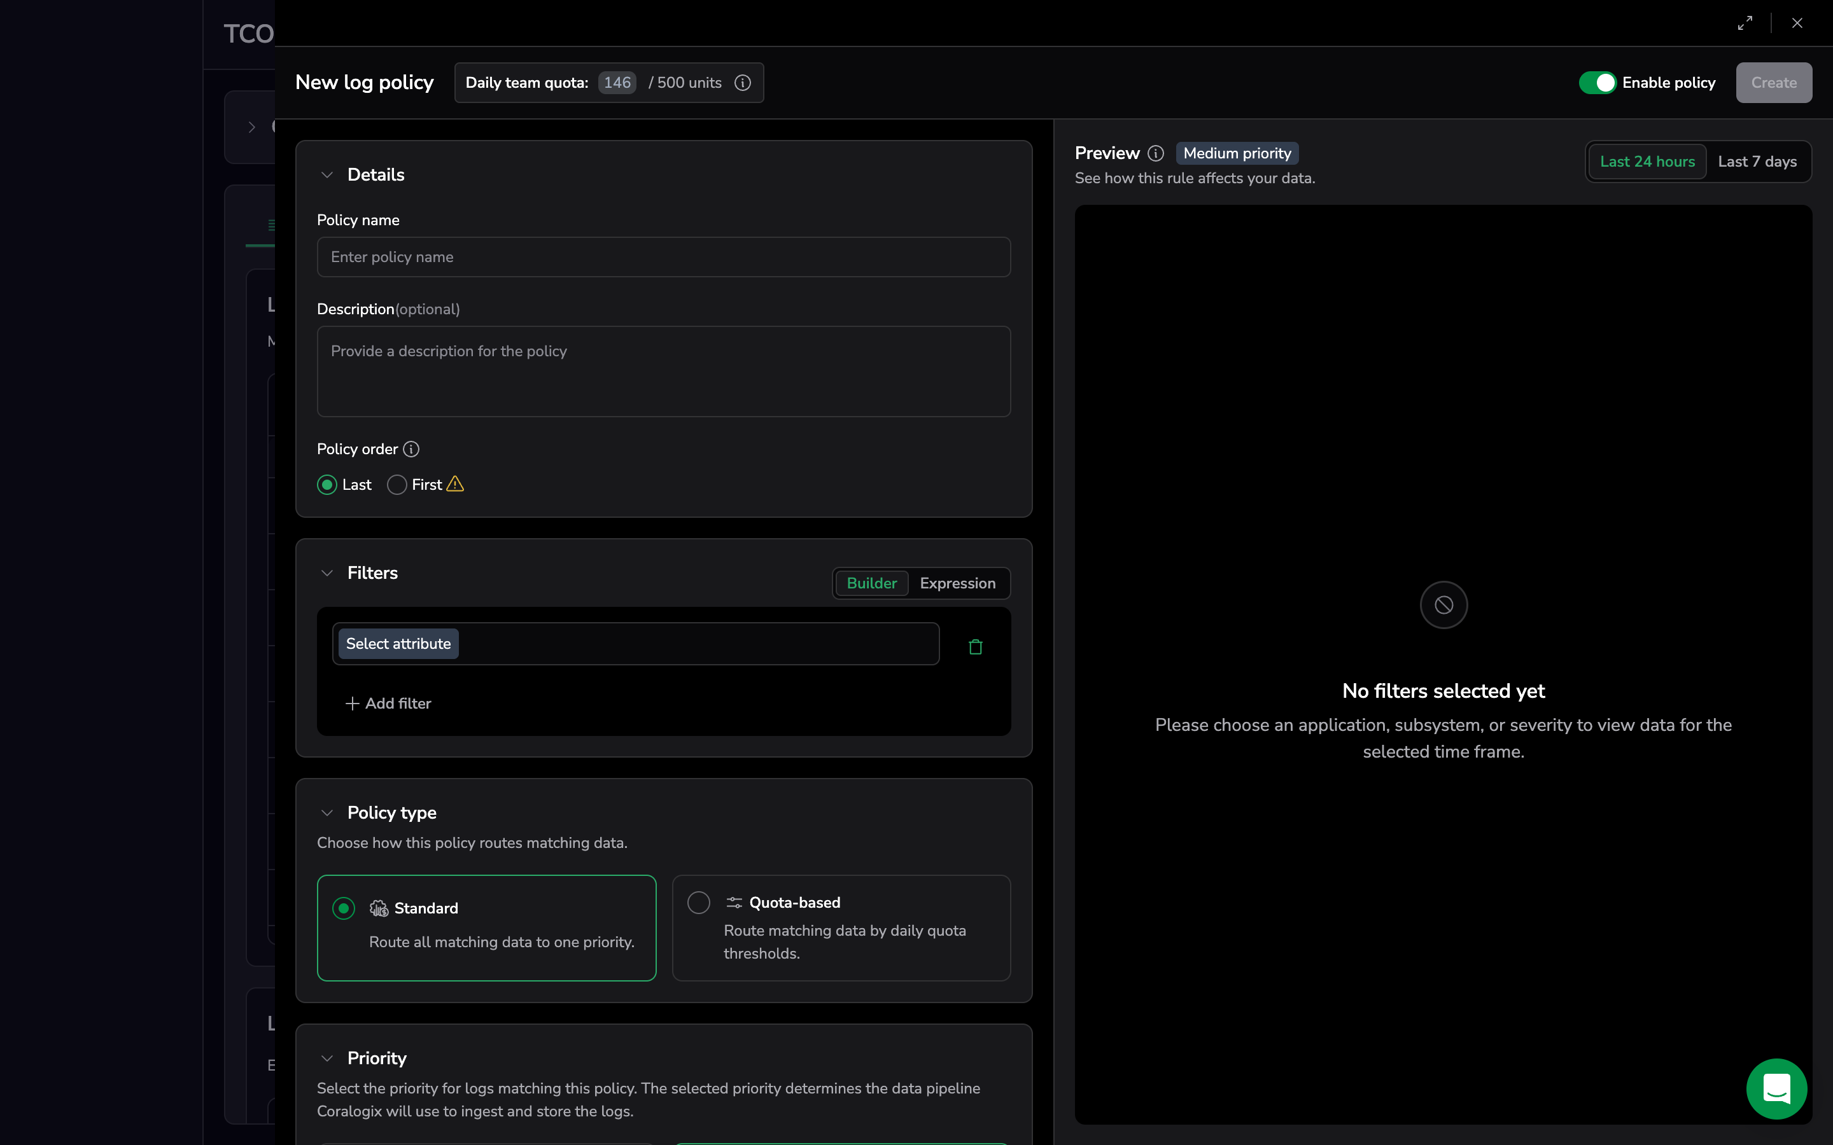Click the warning icon next to First
The height and width of the screenshot is (1145, 1833).
tap(455, 484)
